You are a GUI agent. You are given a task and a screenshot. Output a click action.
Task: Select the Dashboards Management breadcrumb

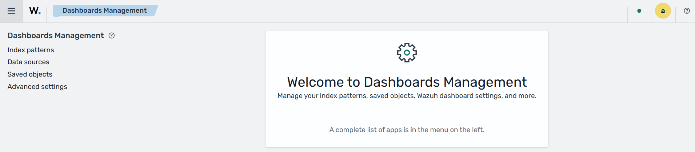click(105, 11)
